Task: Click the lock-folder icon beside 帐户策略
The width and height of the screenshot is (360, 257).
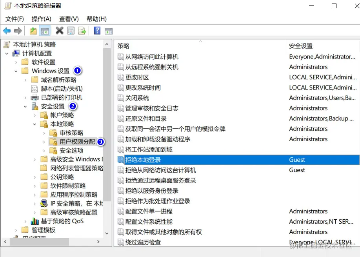Action: [44, 115]
